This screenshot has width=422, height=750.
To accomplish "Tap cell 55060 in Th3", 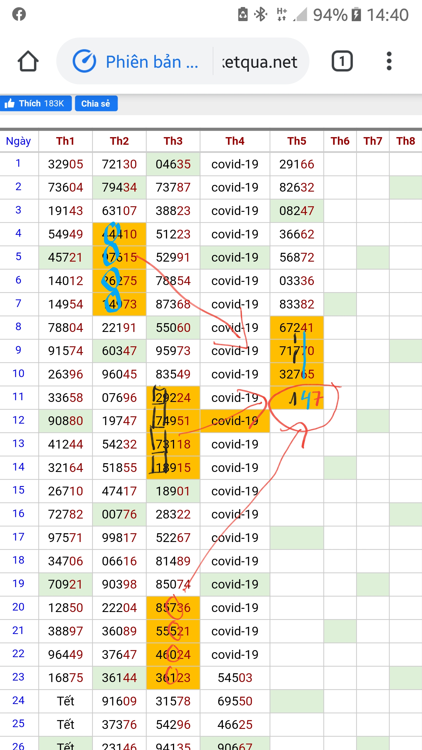I will 173,328.
